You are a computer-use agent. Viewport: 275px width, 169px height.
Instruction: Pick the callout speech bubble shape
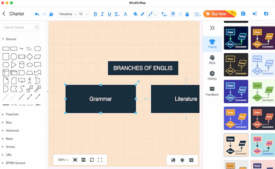click(x=22, y=81)
